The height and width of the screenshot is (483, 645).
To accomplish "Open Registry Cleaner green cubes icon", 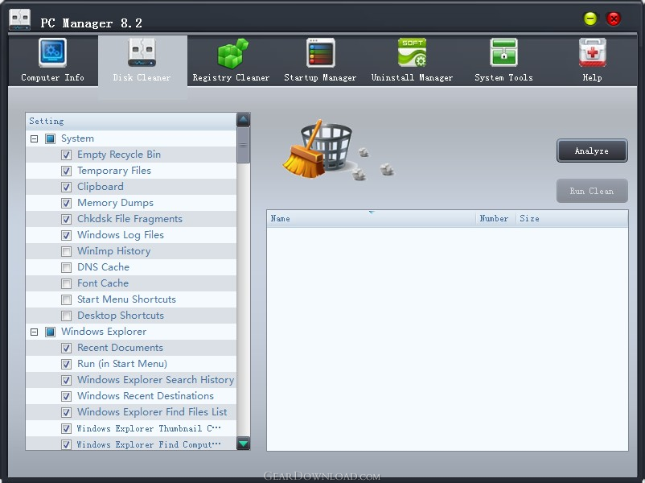I will pos(232,53).
